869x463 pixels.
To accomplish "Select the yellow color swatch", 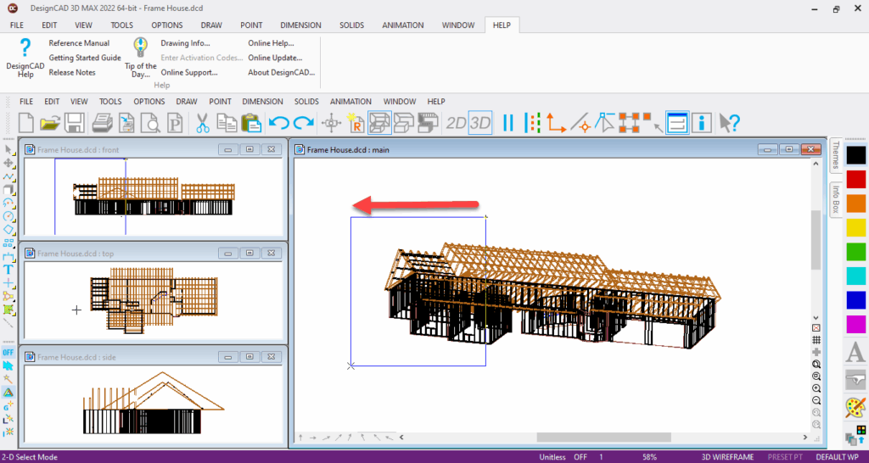I will [855, 227].
